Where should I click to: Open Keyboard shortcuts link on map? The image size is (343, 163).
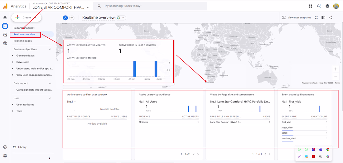pyautogui.click(x=310, y=83)
